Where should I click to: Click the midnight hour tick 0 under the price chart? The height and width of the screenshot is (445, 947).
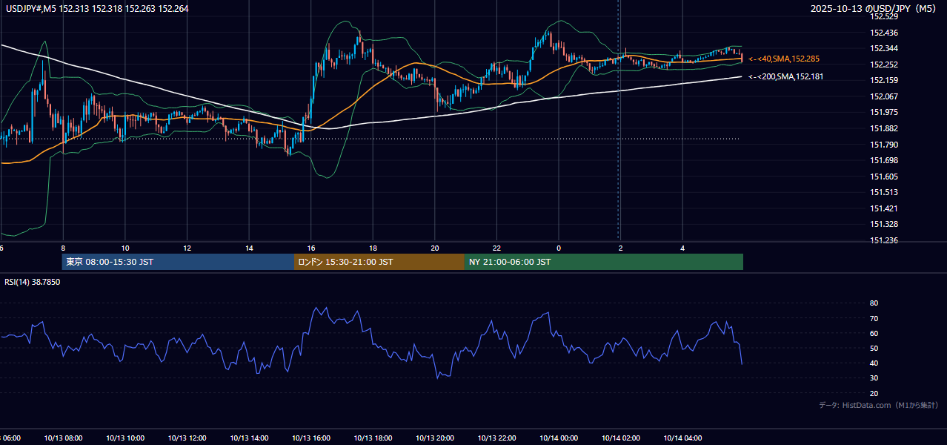[x=559, y=248]
